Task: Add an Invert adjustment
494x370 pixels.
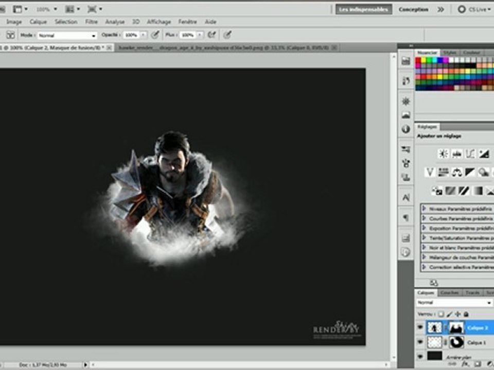Action: [x=437, y=191]
